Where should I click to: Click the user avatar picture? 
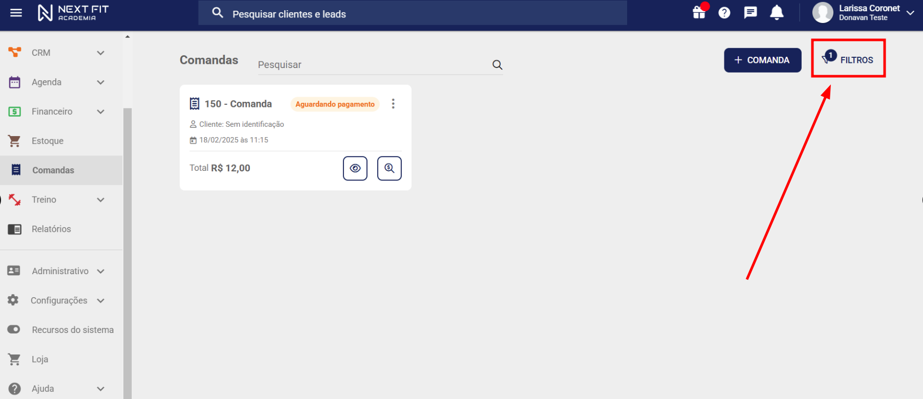click(x=823, y=13)
